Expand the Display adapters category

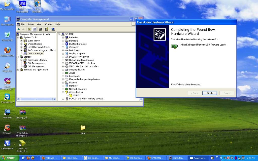pyautogui.click(x=63, y=54)
